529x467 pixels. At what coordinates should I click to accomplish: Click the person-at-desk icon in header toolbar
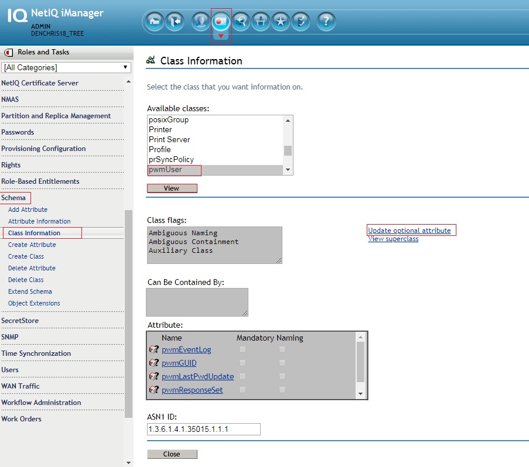tap(261, 22)
